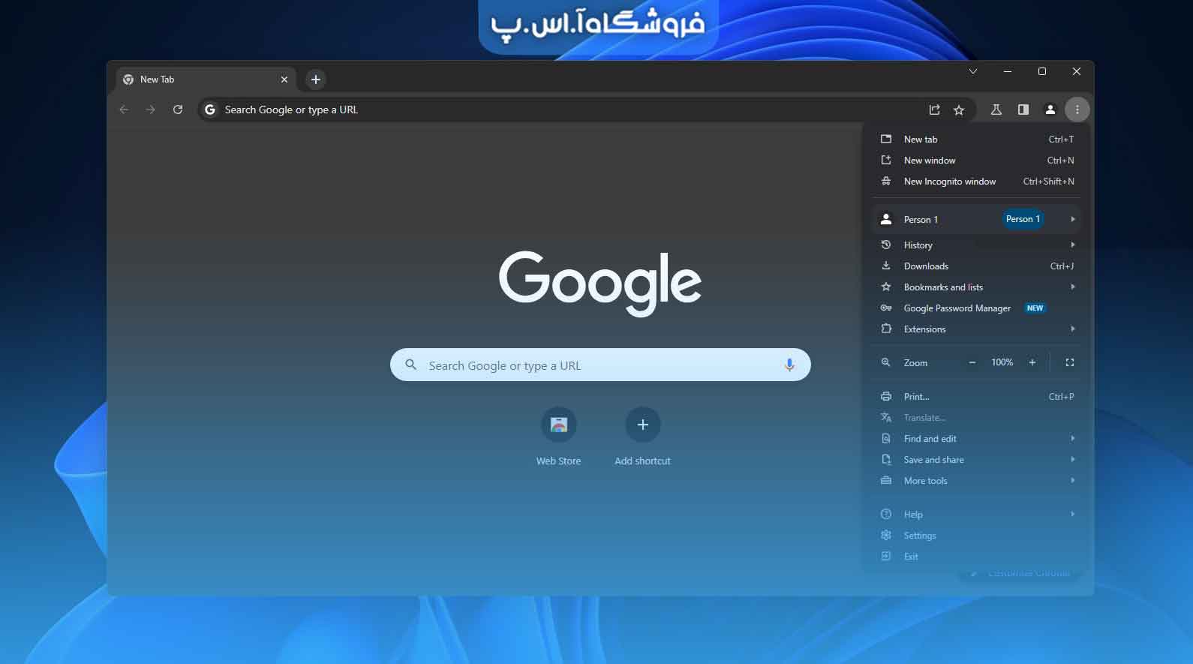
Task: Open a New Incognito window
Action: click(x=976, y=182)
